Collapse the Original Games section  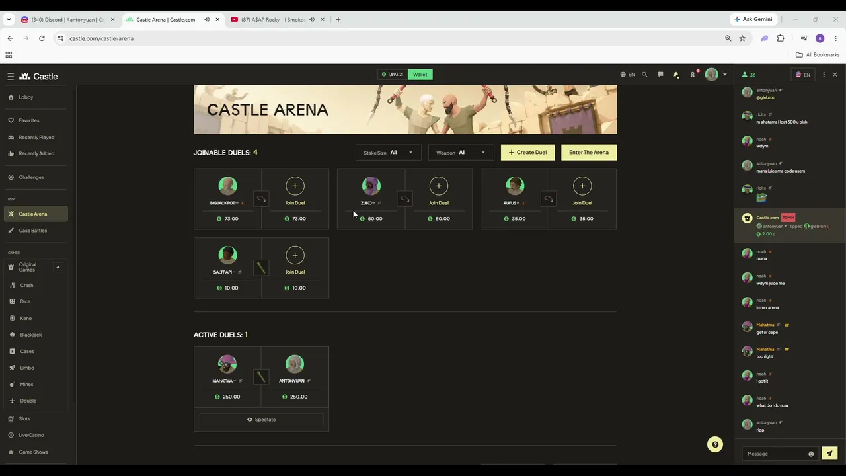point(58,267)
